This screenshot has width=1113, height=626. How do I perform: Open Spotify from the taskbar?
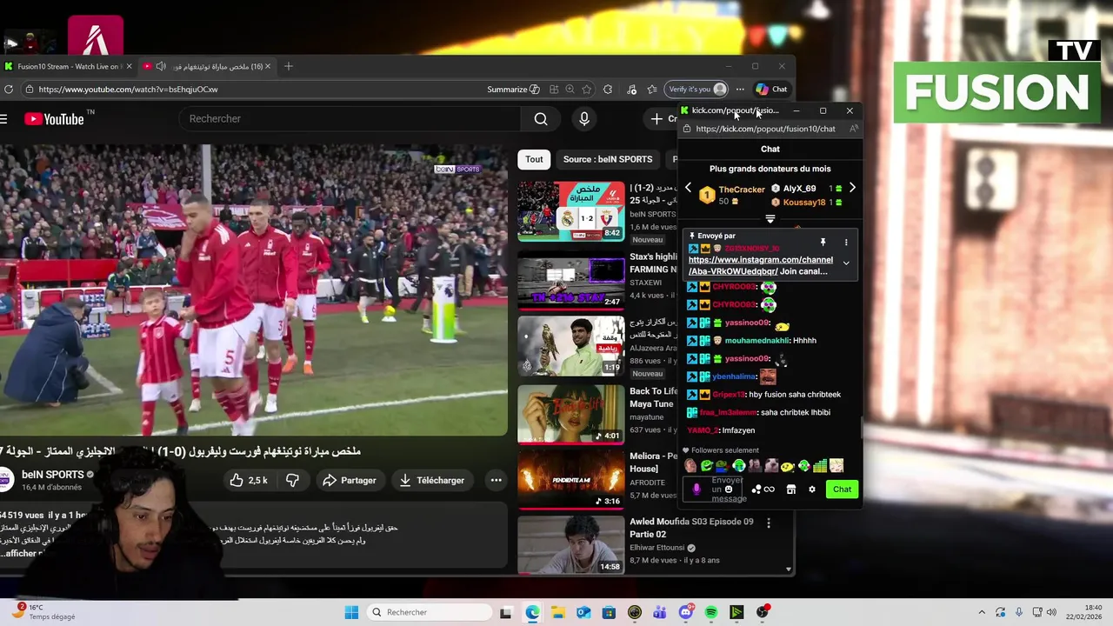711,612
